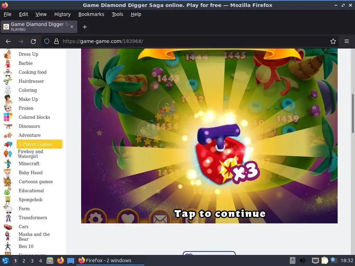355x266 pixels.
Task: Click the Cars Lightning McQueen icon
Action: (x=8, y=227)
